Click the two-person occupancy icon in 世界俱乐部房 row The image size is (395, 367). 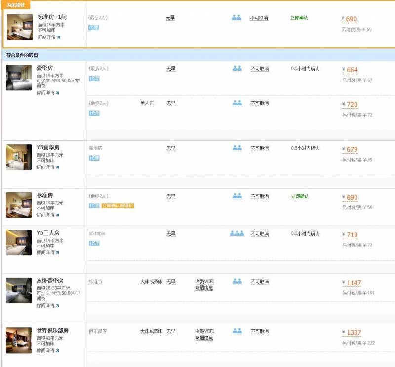pyautogui.click(x=237, y=331)
